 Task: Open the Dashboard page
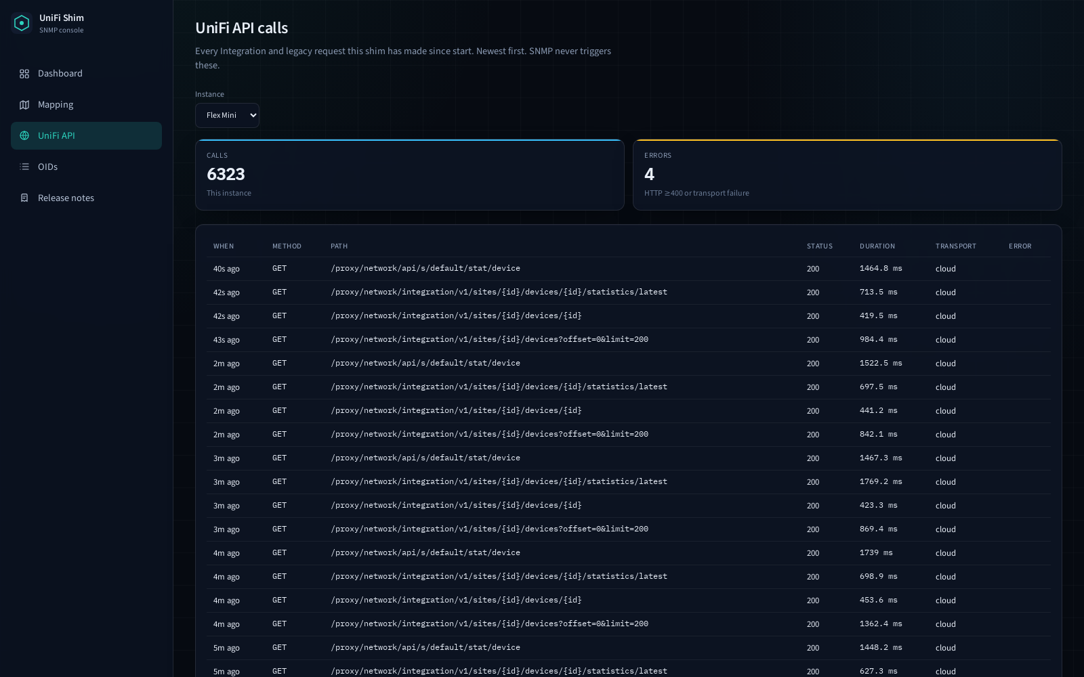(x=86, y=73)
